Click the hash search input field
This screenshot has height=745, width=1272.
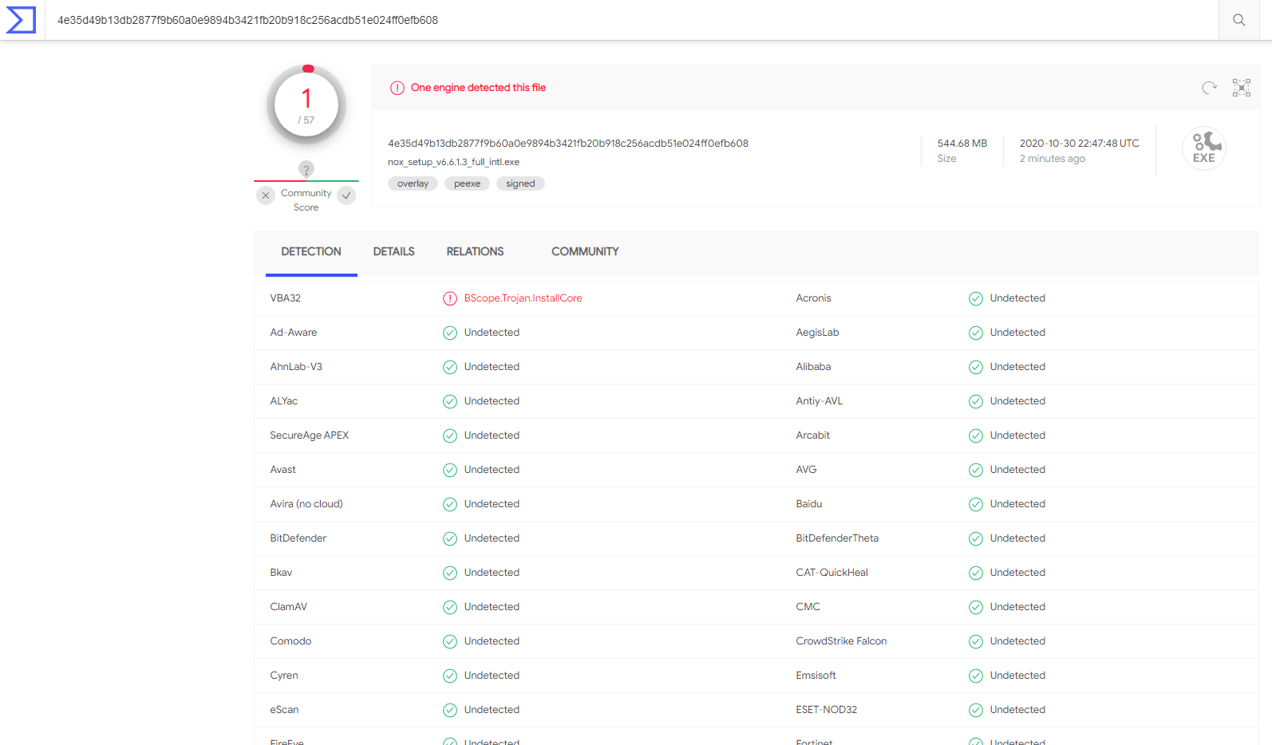click(x=632, y=20)
